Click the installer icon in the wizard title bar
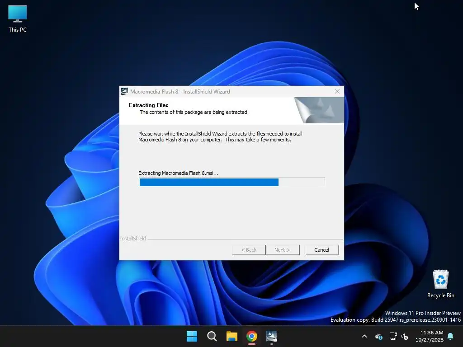The image size is (463, 347). coord(124,91)
